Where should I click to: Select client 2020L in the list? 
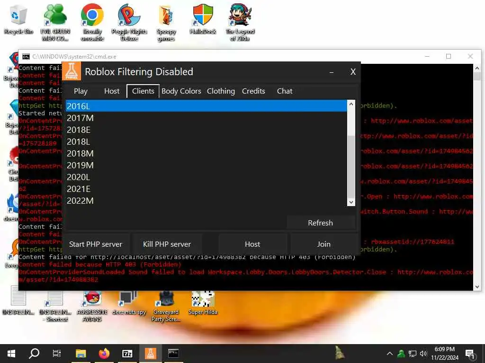click(206, 177)
